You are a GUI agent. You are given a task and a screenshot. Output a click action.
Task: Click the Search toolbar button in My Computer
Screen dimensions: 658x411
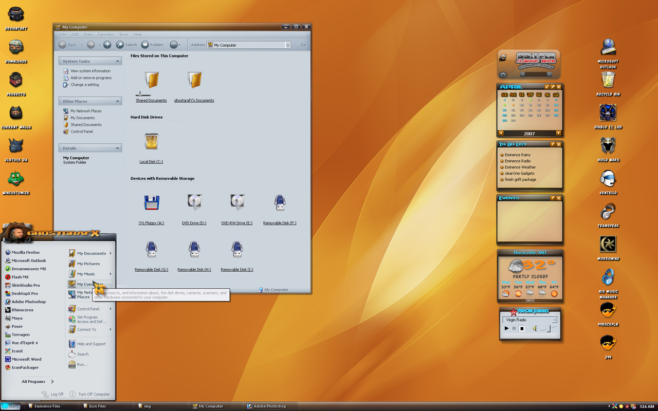coord(126,45)
